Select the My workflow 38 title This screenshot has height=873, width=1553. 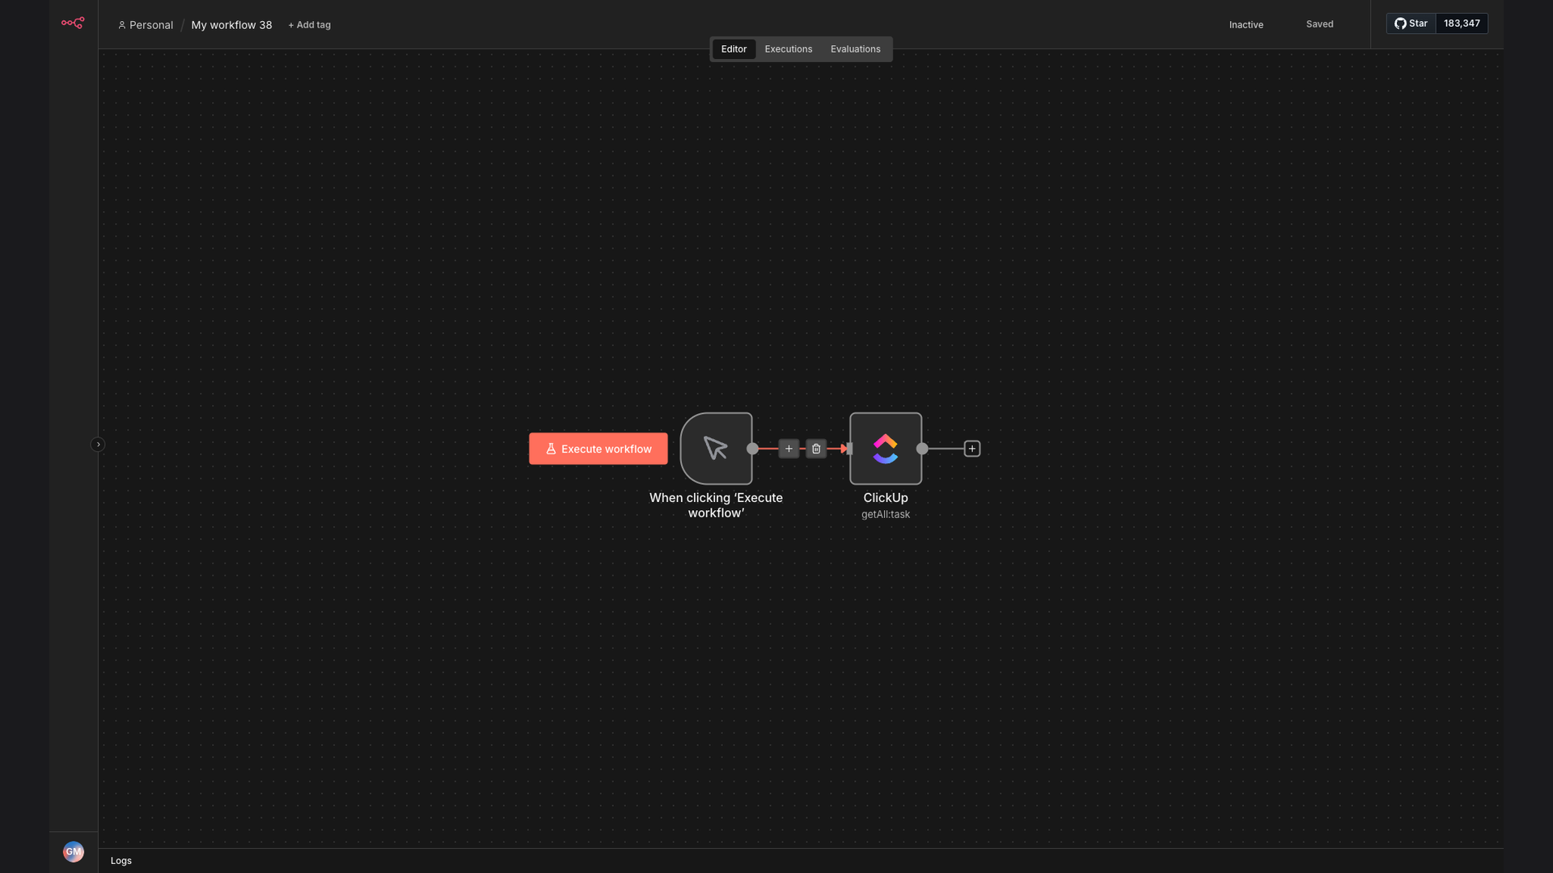coord(231,25)
